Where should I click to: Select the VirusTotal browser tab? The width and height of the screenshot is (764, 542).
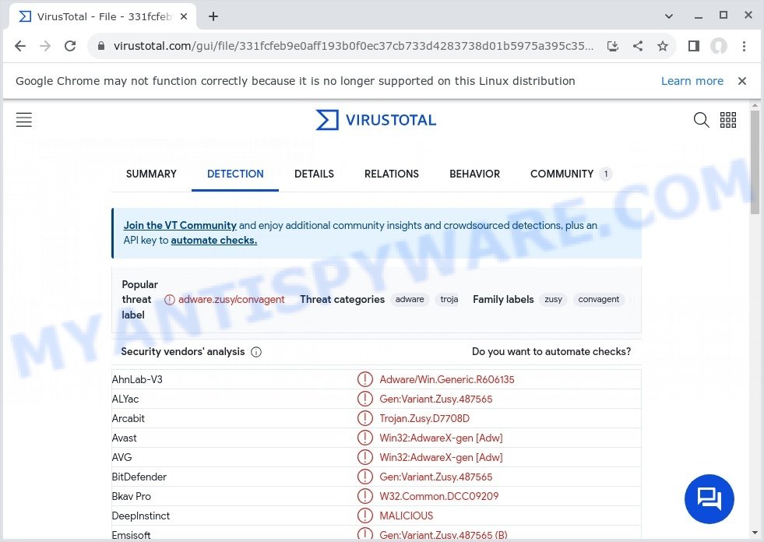point(102,16)
